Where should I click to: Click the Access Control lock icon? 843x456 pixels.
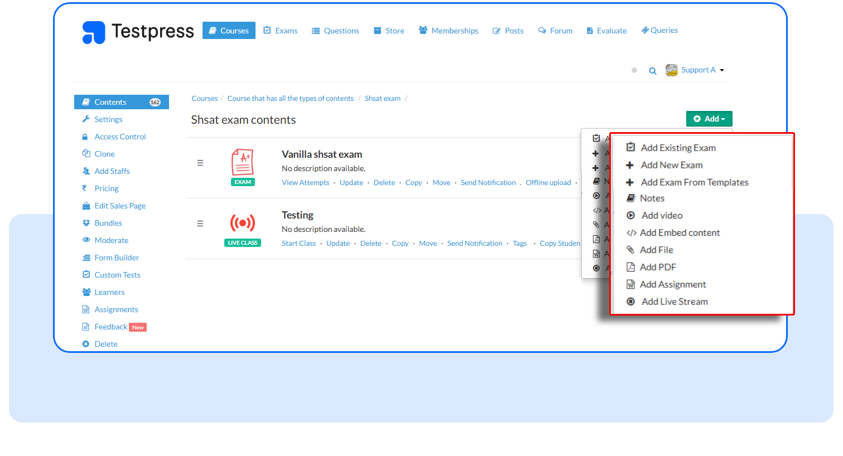pos(85,137)
